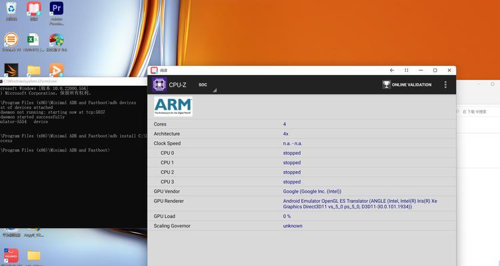The height and width of the screenshot is (266, 500).
Task: Click the '4x' architecture value
Action: click(x=285, y=134)
